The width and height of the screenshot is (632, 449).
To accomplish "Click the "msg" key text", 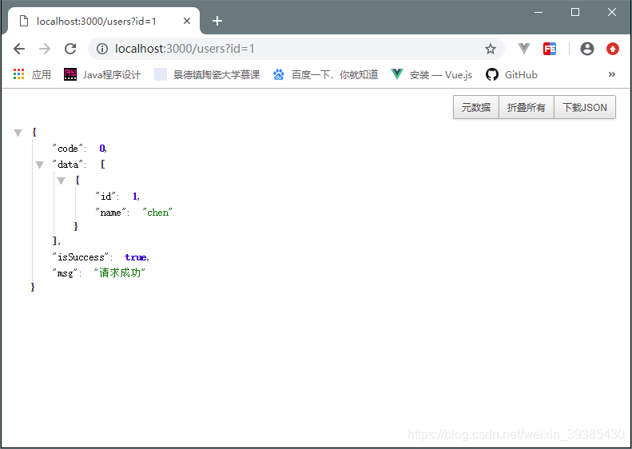I will tap(67, 273).
